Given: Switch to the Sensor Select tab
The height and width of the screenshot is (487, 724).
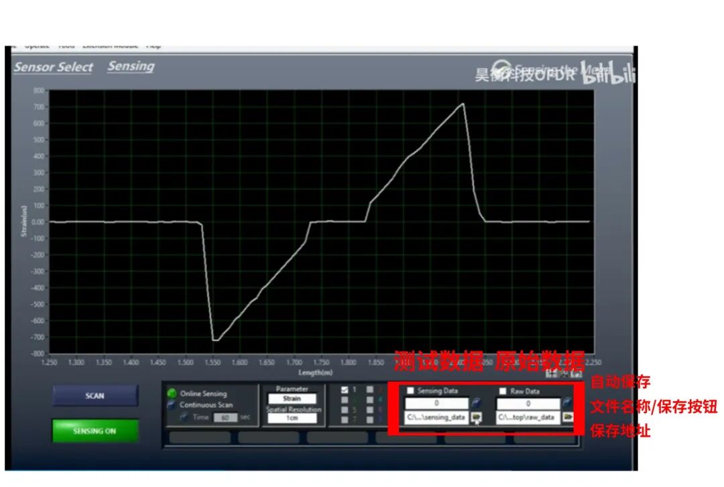Looking at the screenshot, I should click(54, 67).
